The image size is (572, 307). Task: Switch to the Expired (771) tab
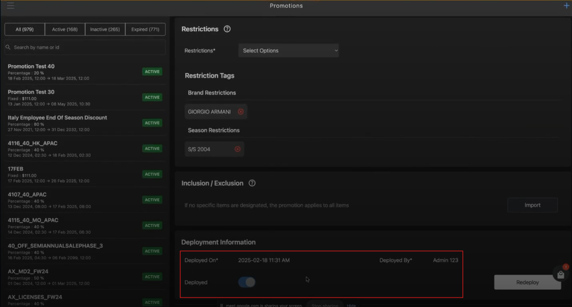(145, 29)
